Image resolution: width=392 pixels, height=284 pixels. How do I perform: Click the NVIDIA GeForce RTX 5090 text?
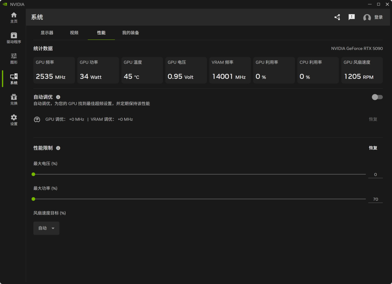[x=357, y=49]
